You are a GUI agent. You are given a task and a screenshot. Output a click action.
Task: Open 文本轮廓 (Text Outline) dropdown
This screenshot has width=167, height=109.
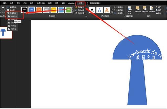(119, 10)
